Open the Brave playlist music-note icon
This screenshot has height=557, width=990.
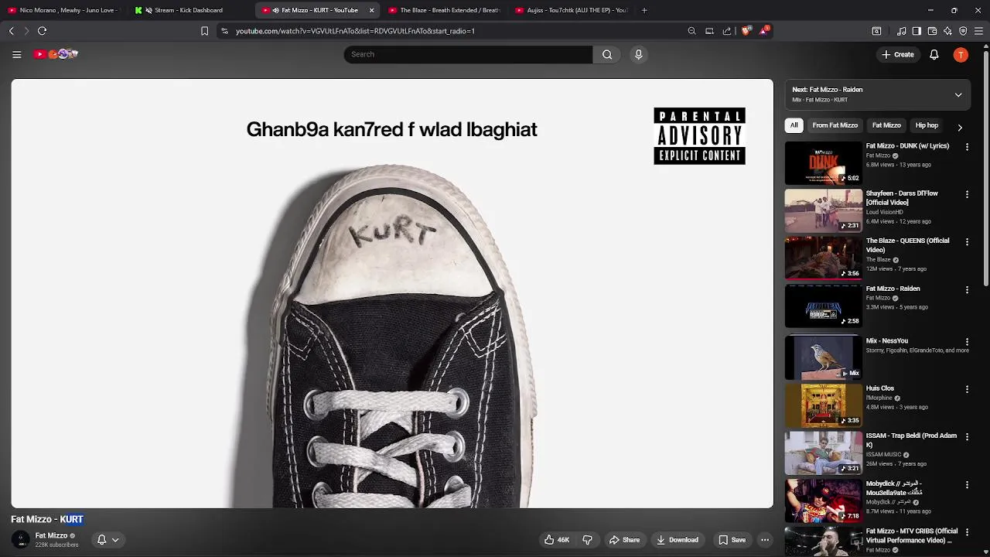click(901, 31)
